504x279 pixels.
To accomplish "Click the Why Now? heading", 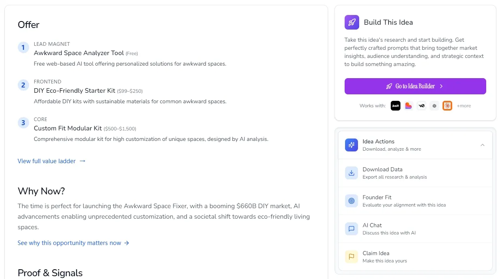I will tap(41, 191).
